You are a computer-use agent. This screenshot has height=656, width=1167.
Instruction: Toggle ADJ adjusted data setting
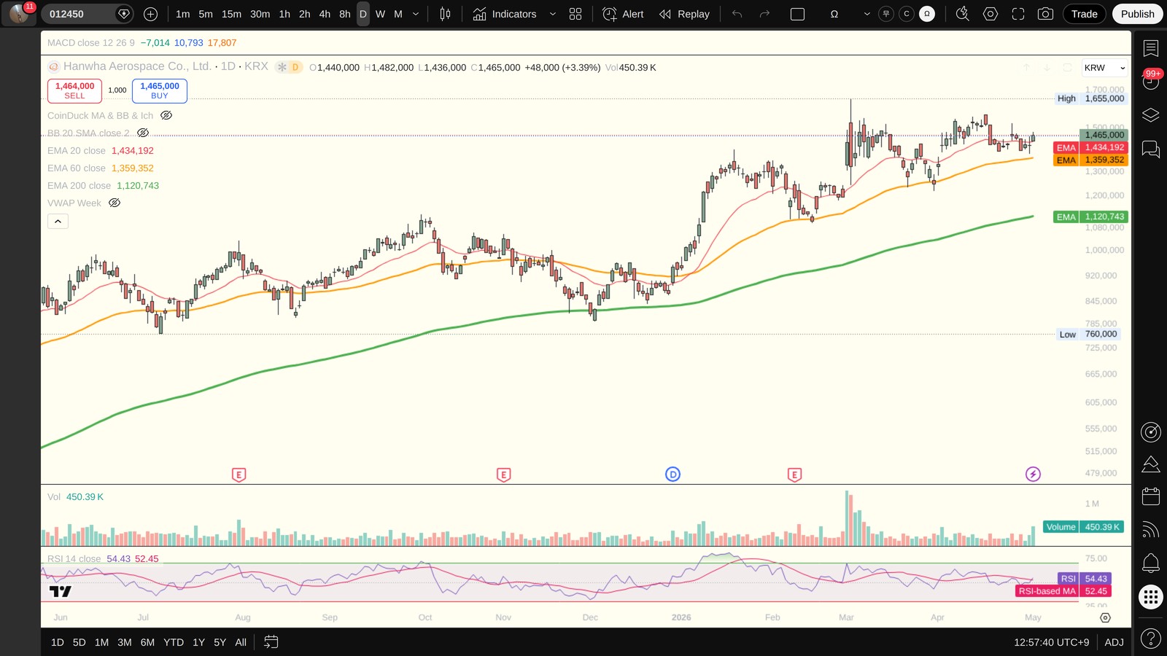click(1114, 642)
